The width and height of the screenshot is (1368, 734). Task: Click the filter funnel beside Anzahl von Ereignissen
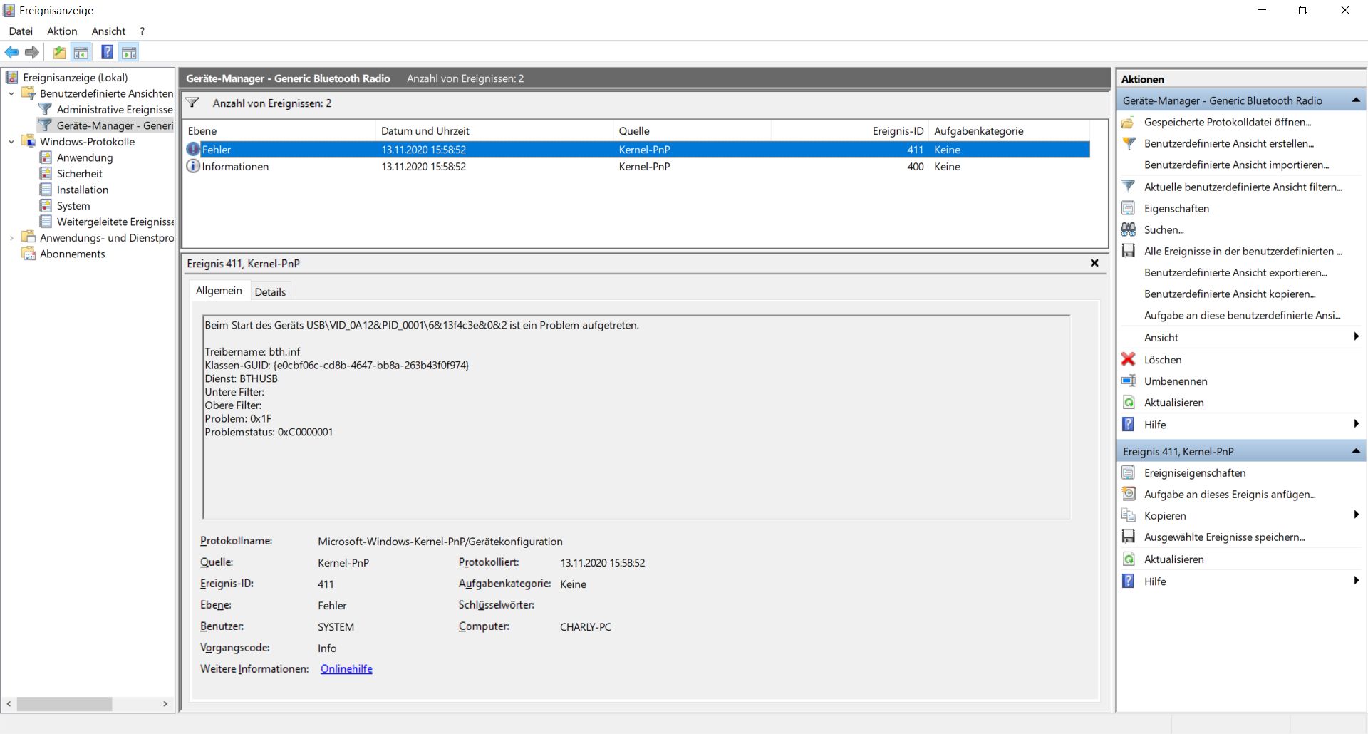pyautogui.click(x=192, y=103)
